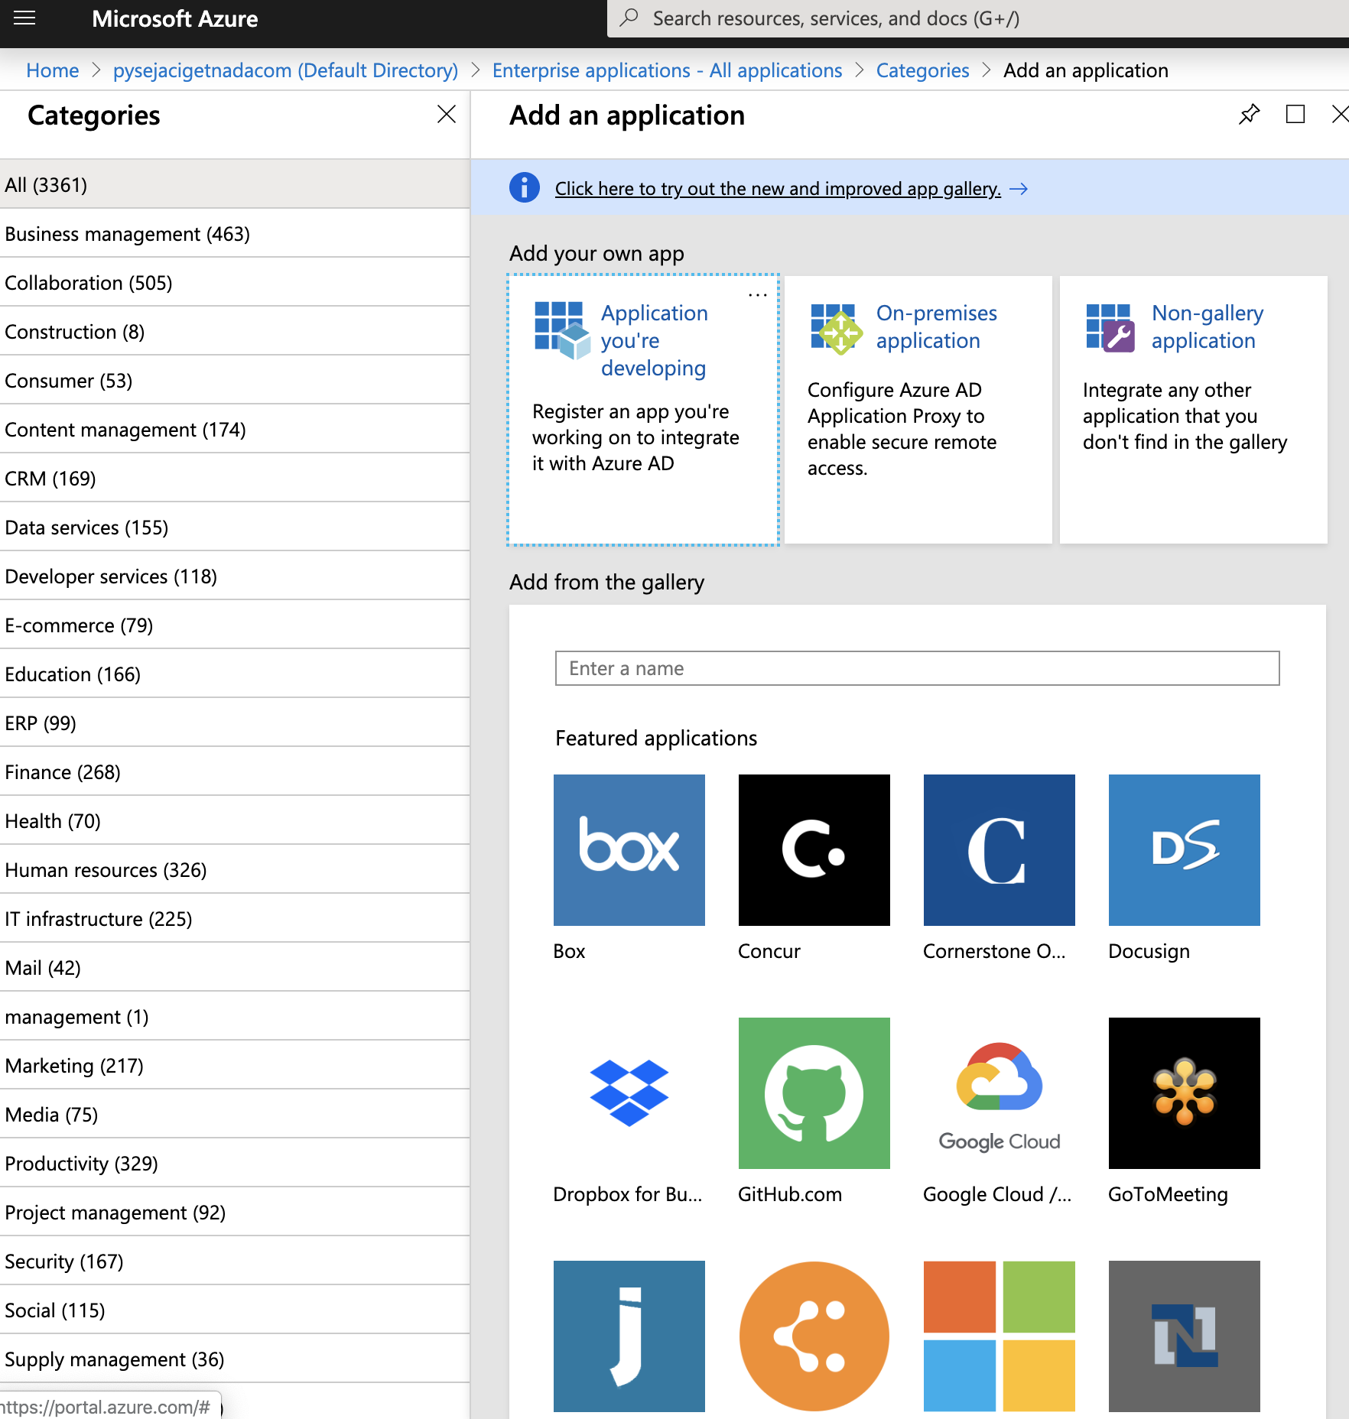Select the management (1) category
Screen dimensions: 1349x1419
(235, 1017)
